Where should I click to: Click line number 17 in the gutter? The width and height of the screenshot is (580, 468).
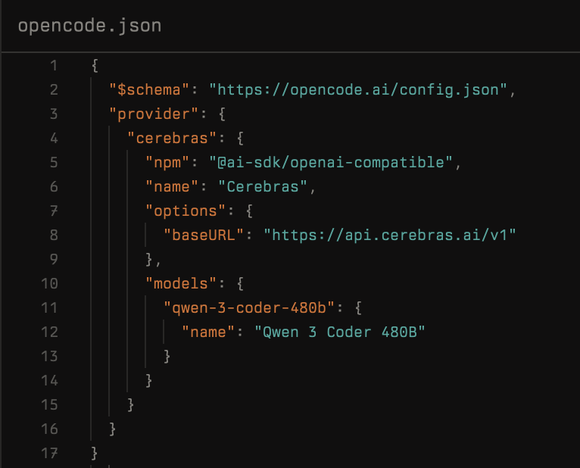[49, 453]
